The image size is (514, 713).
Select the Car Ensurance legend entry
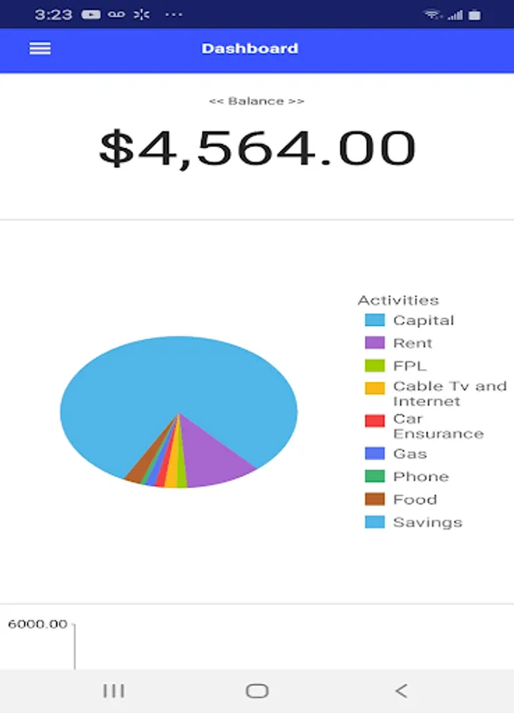pos(437,426)
